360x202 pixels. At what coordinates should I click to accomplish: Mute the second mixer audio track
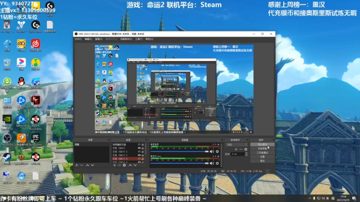point(211,163)
